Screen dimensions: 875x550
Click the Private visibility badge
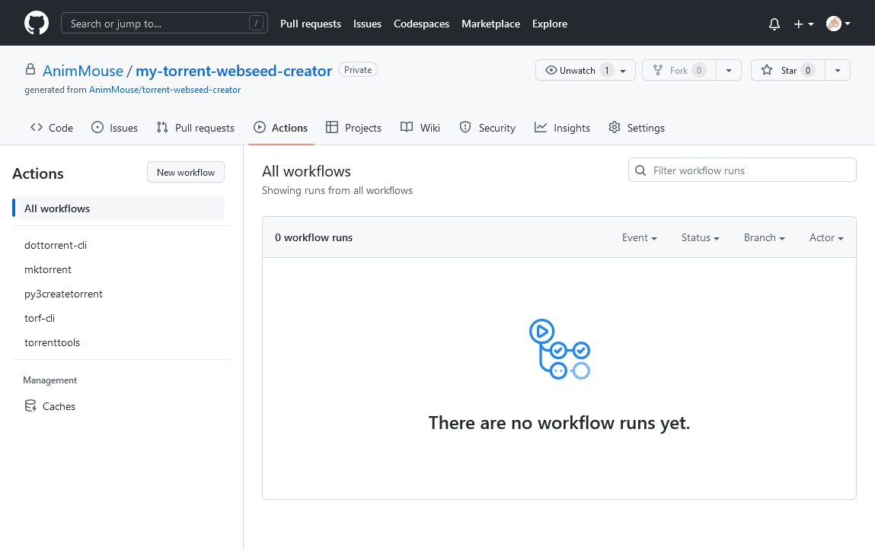(x=358, y=70)
